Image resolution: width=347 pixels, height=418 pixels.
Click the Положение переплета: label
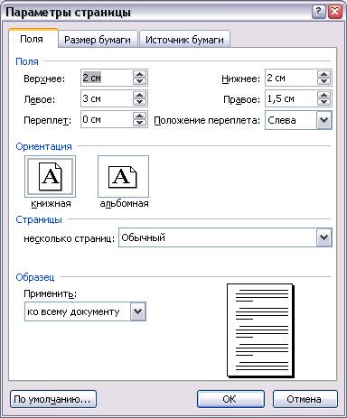point(207,120)
